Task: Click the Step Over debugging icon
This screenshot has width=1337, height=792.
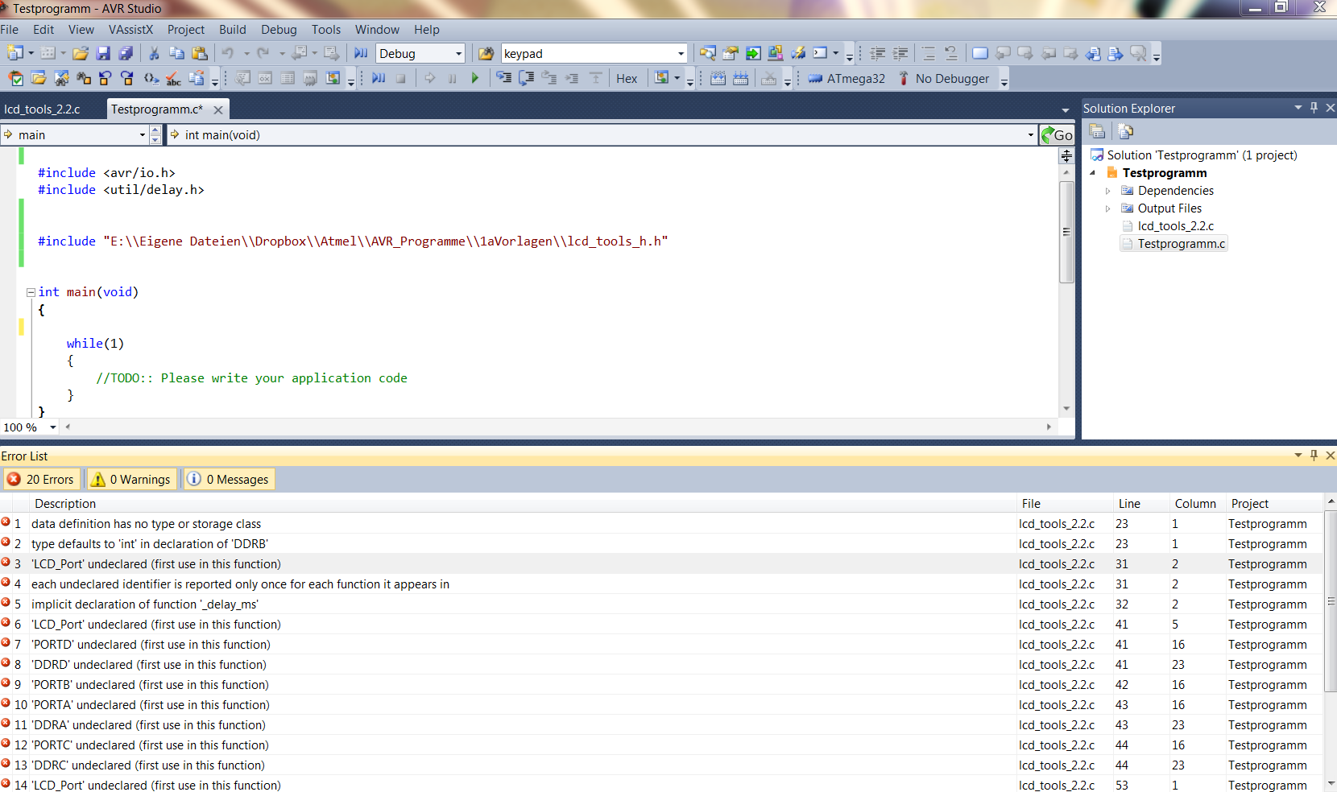Action: pos(526,78)
